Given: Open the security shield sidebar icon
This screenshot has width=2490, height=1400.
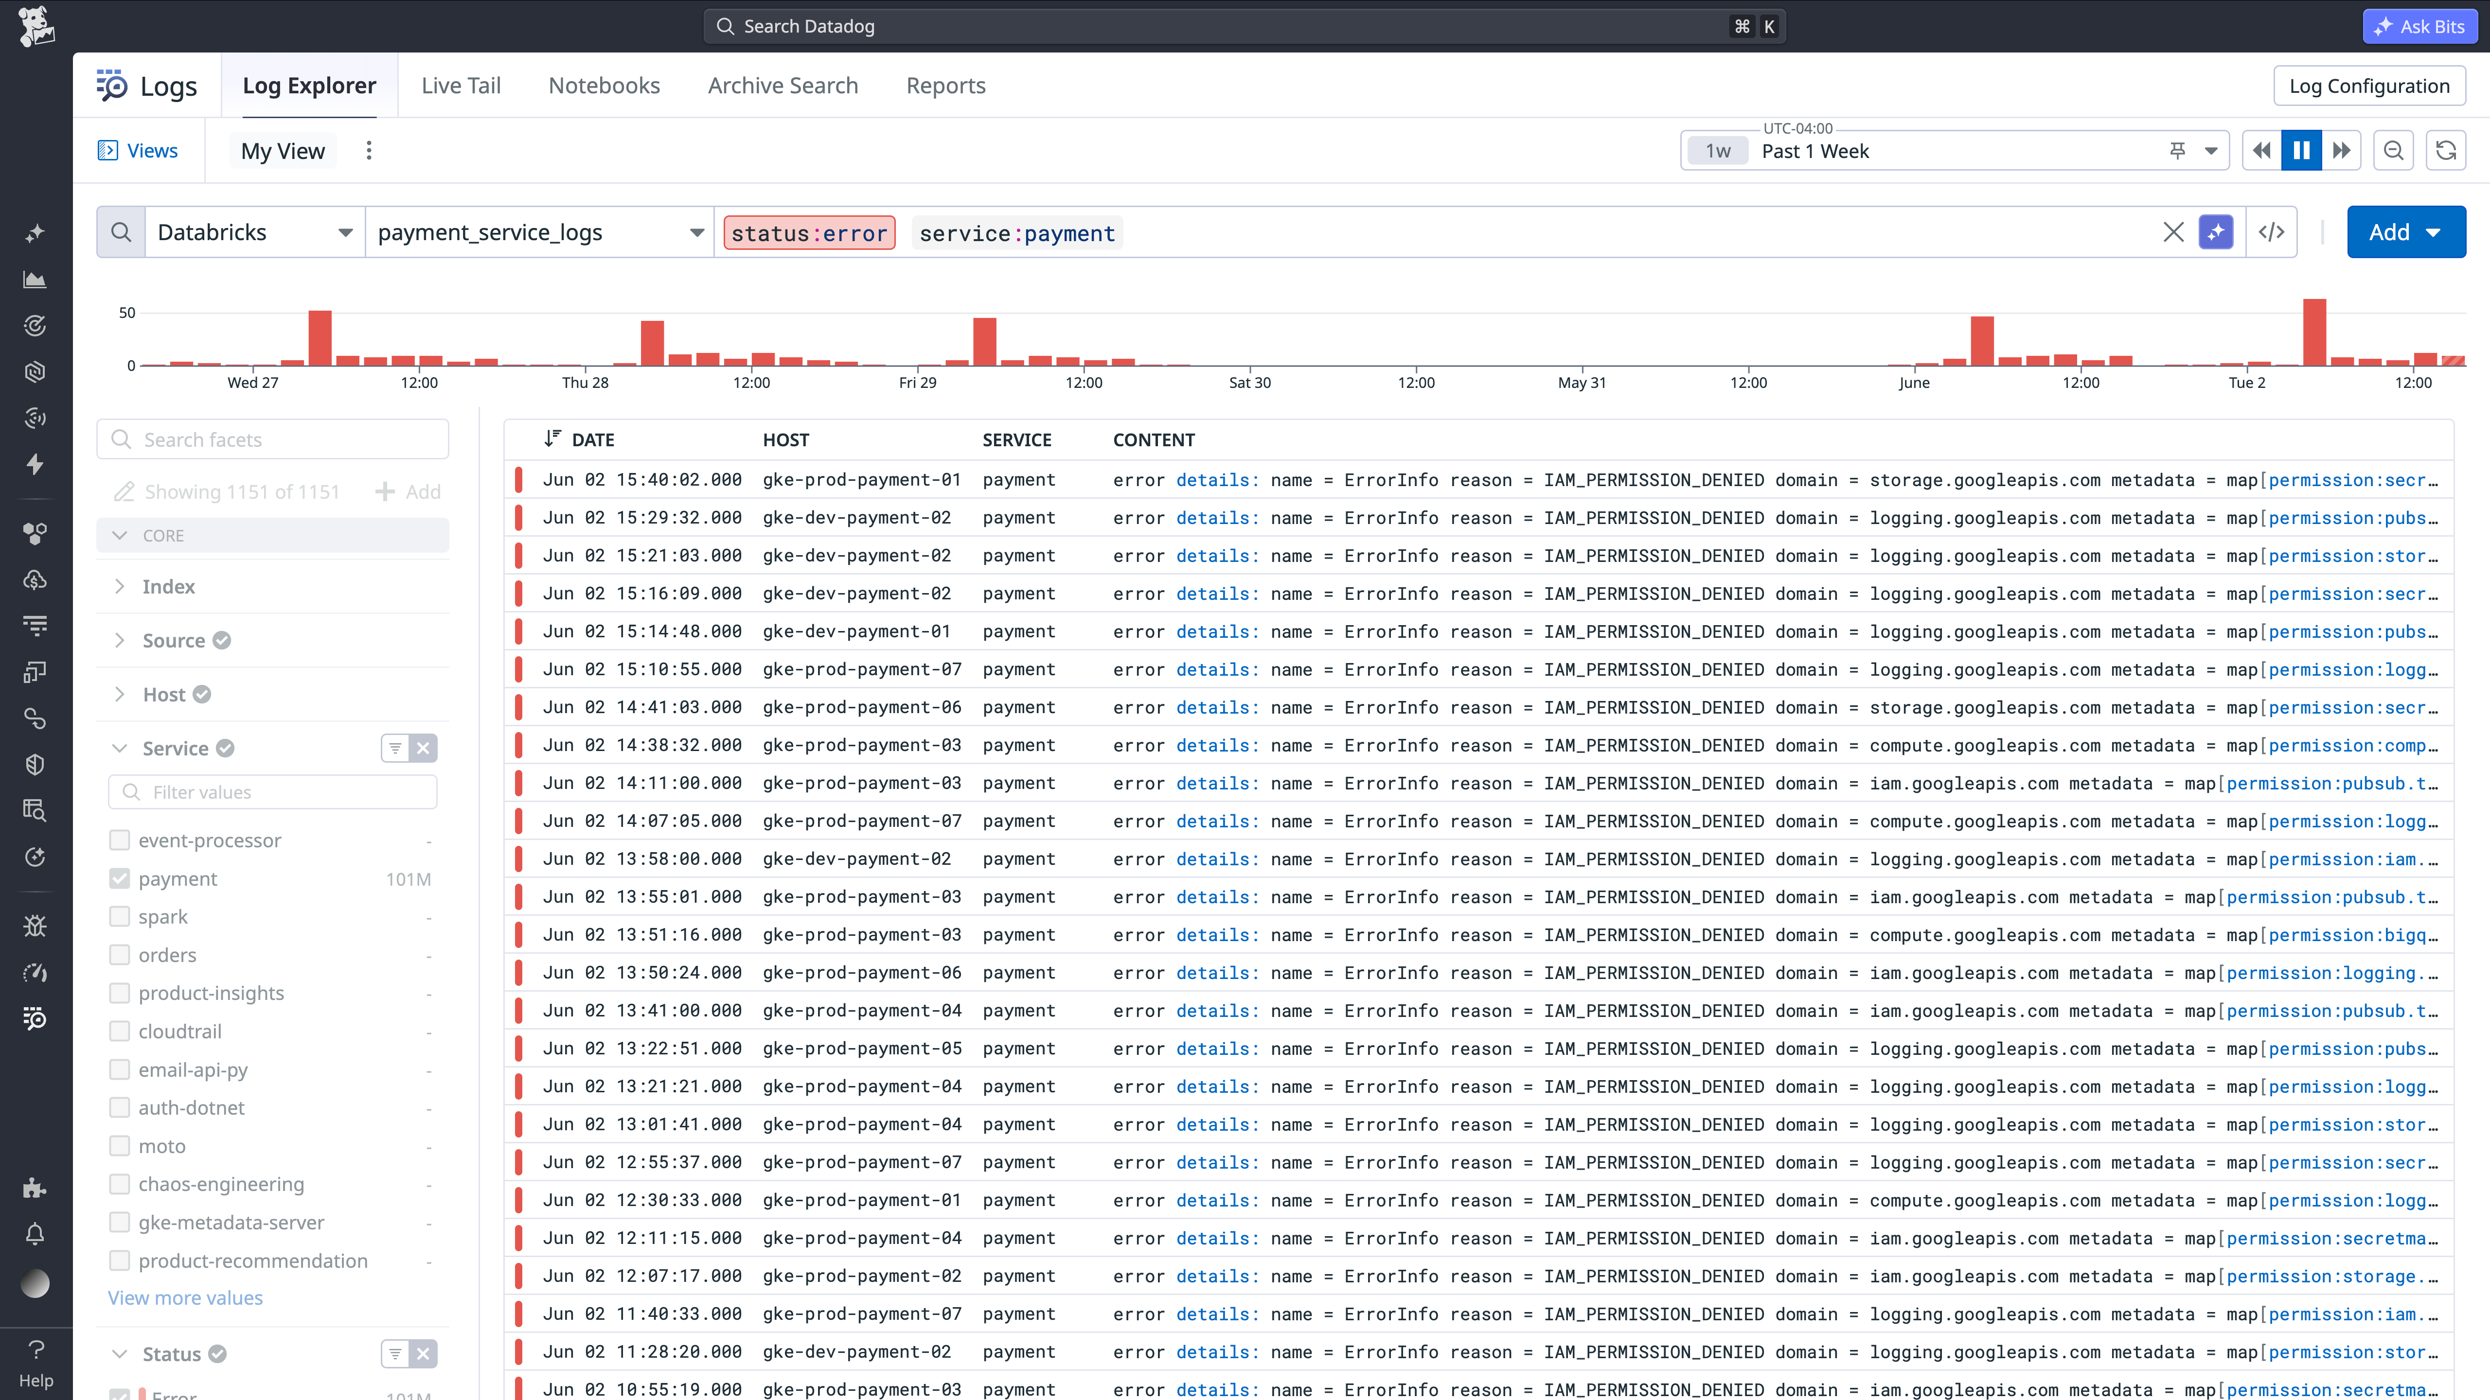Looking at the screenshot, I should [35, 764].
